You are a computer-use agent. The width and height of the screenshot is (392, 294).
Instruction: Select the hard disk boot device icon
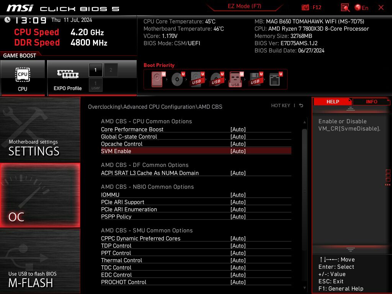pos(157,79)
